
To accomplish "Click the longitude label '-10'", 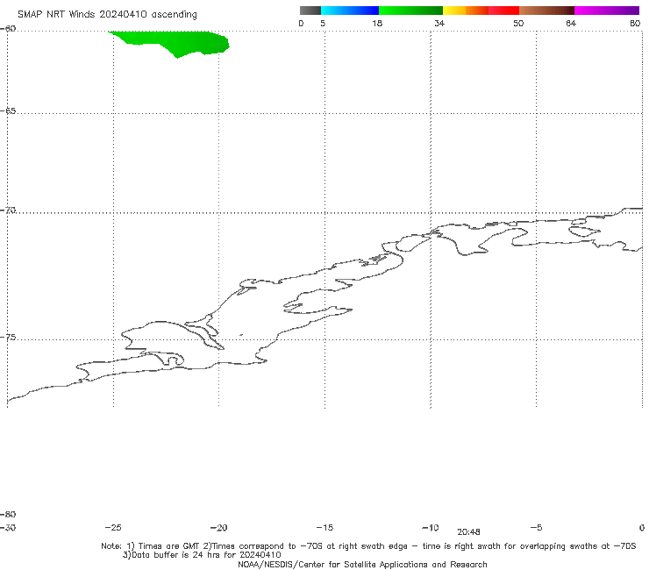I will pyautogui.click(x=430, y=527).
